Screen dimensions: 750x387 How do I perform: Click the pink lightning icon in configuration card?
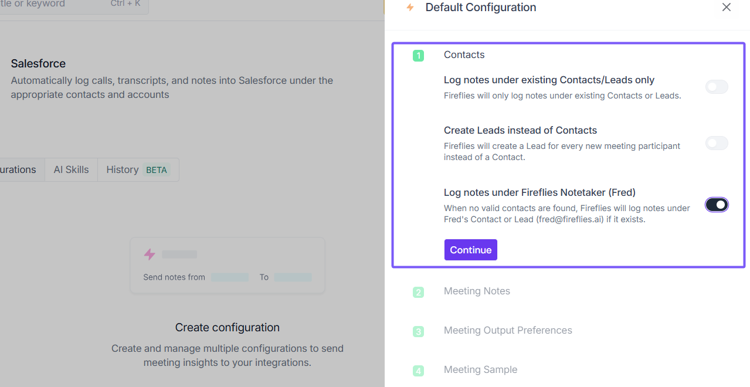coord(150,254)
